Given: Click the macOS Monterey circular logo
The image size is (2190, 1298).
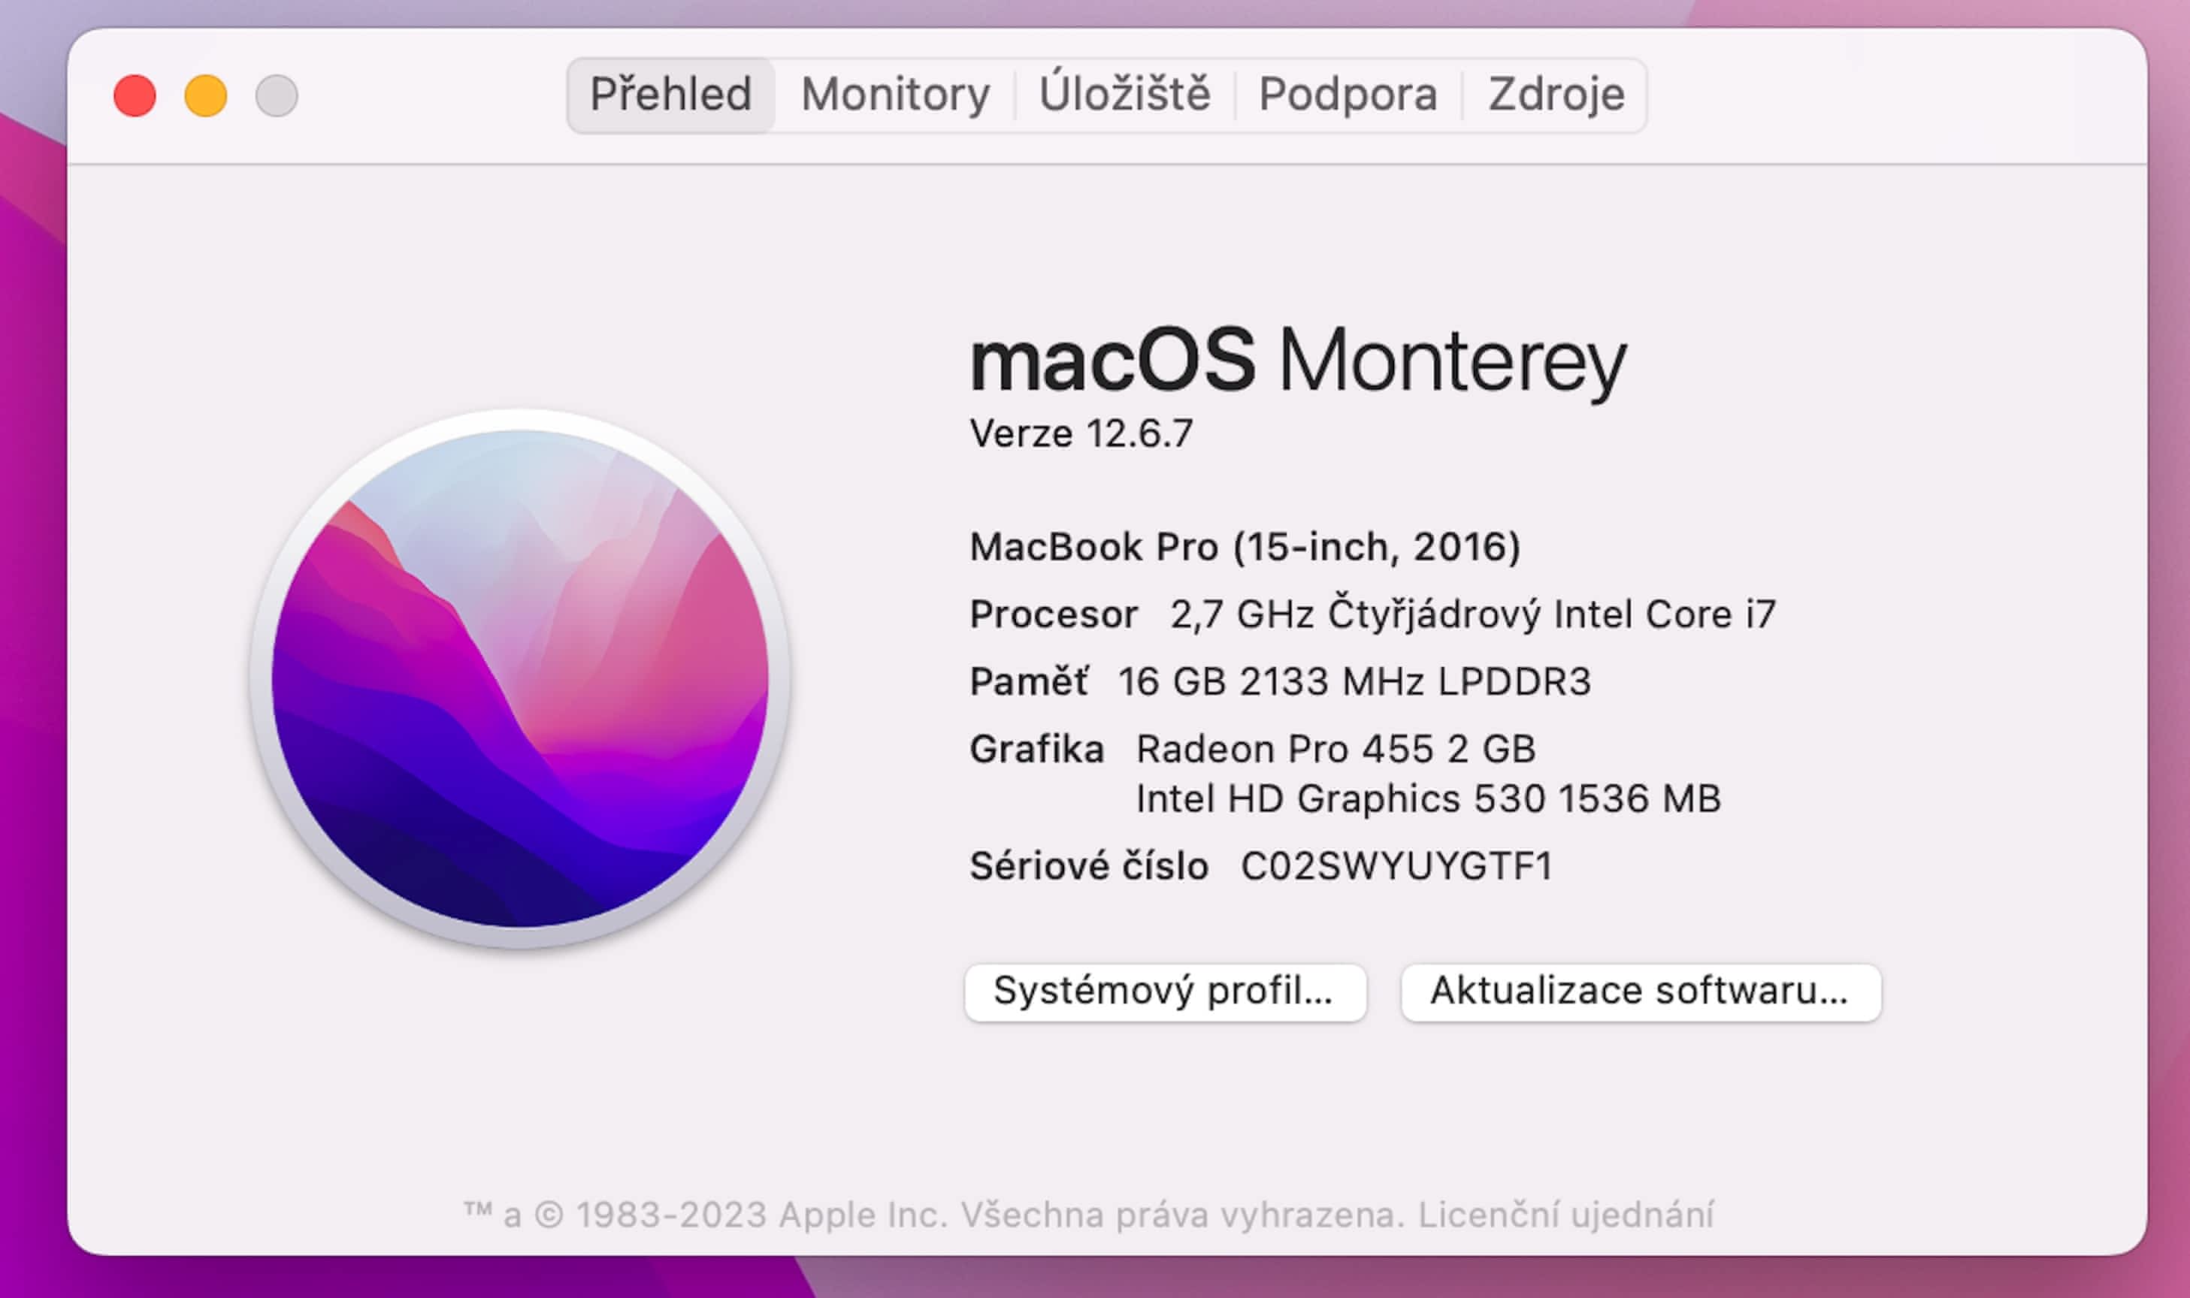Looking at the screenshot, I should (520, 678).
